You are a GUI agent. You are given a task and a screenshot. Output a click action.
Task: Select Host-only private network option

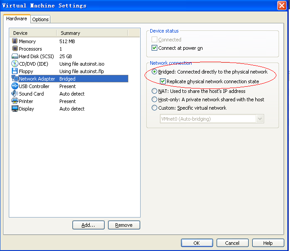coord(154,100)
